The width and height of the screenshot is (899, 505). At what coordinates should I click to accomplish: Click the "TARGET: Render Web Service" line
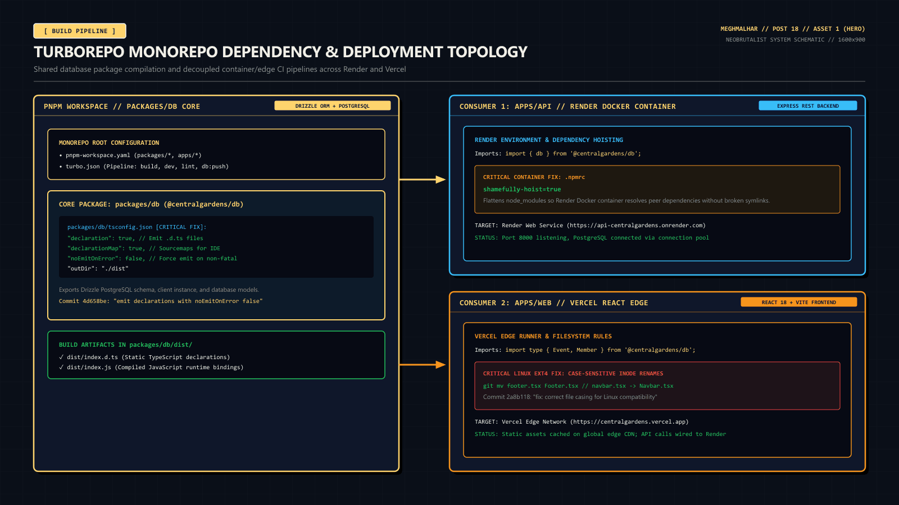[x=590, y=226]
